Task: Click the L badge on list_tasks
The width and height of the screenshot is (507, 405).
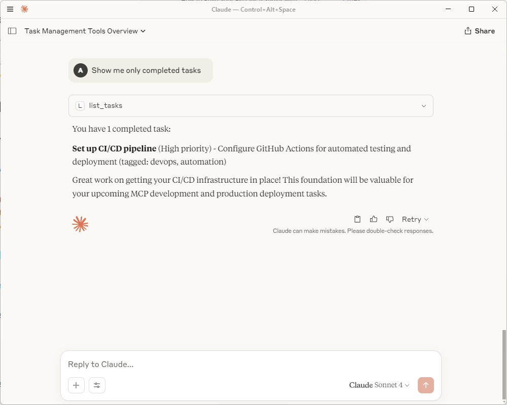Action: 80,106
